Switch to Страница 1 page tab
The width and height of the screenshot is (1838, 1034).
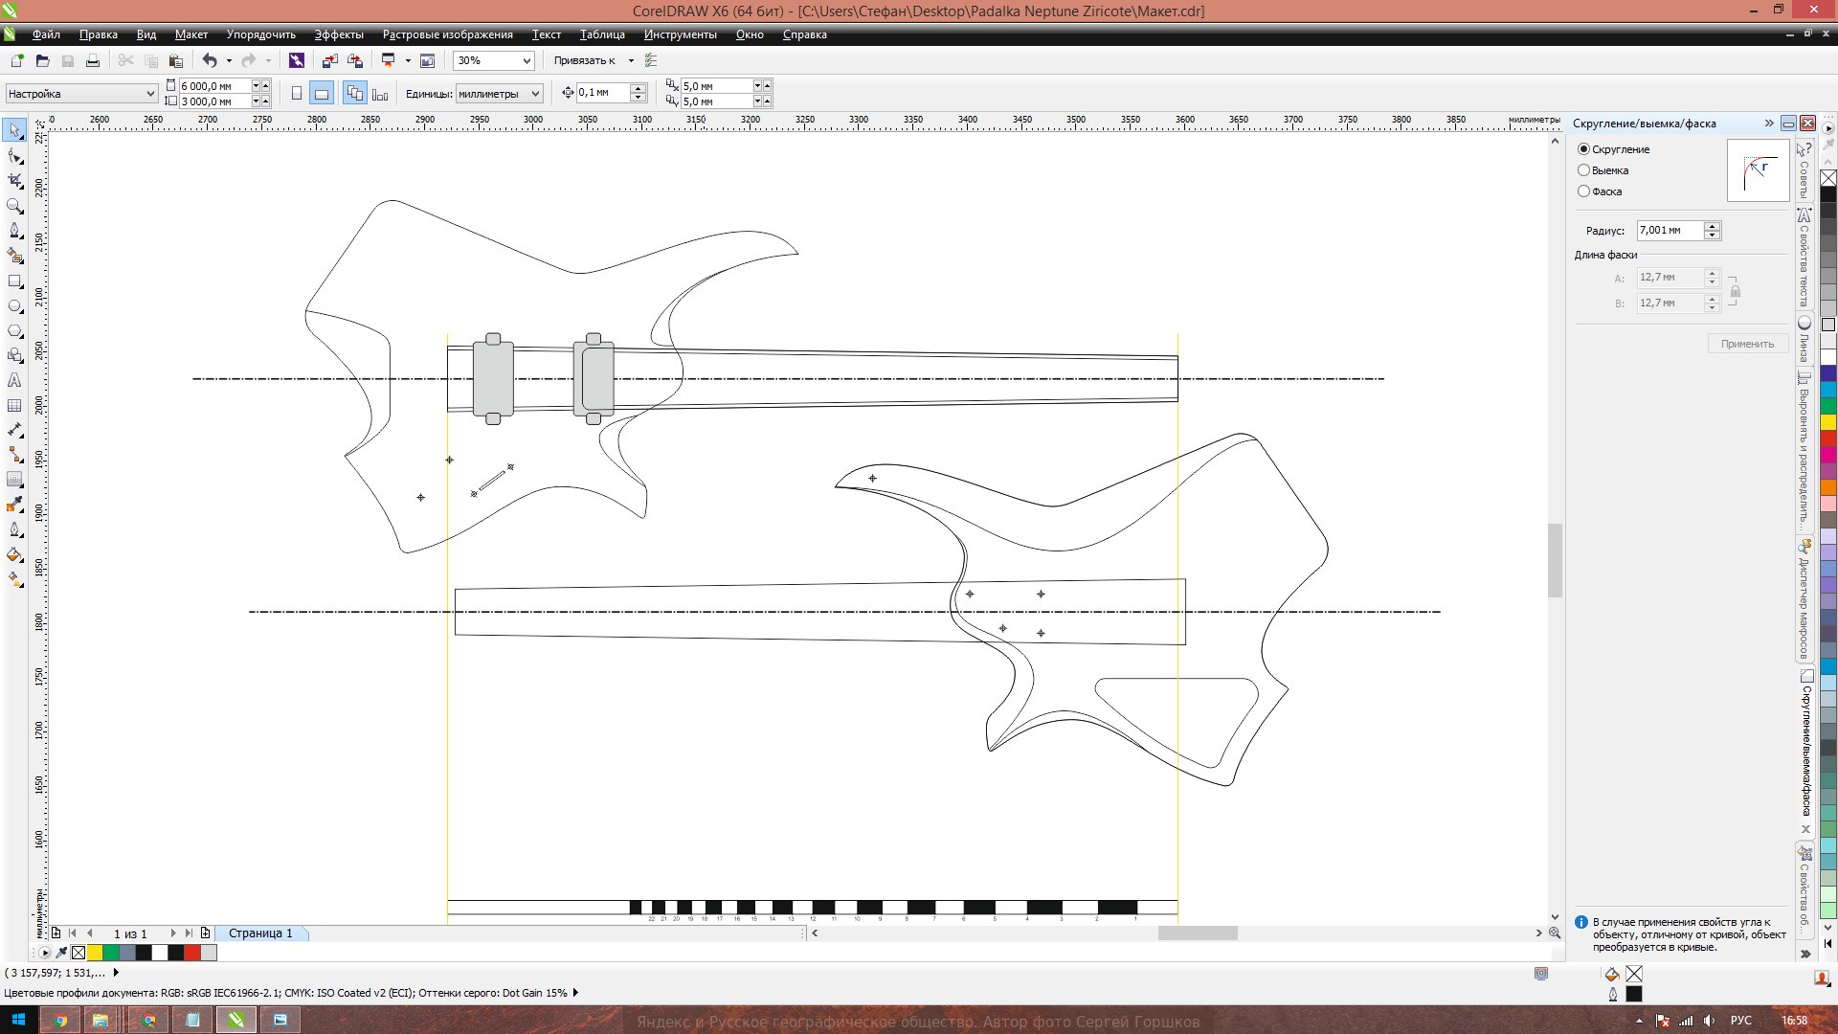(260, 933)
